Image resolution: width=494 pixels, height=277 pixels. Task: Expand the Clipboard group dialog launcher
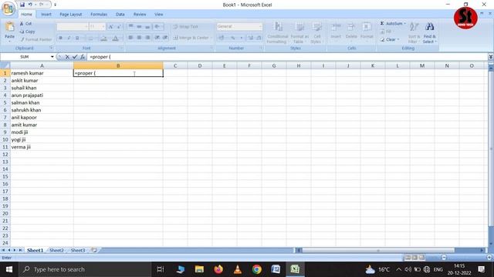[52, 48]
